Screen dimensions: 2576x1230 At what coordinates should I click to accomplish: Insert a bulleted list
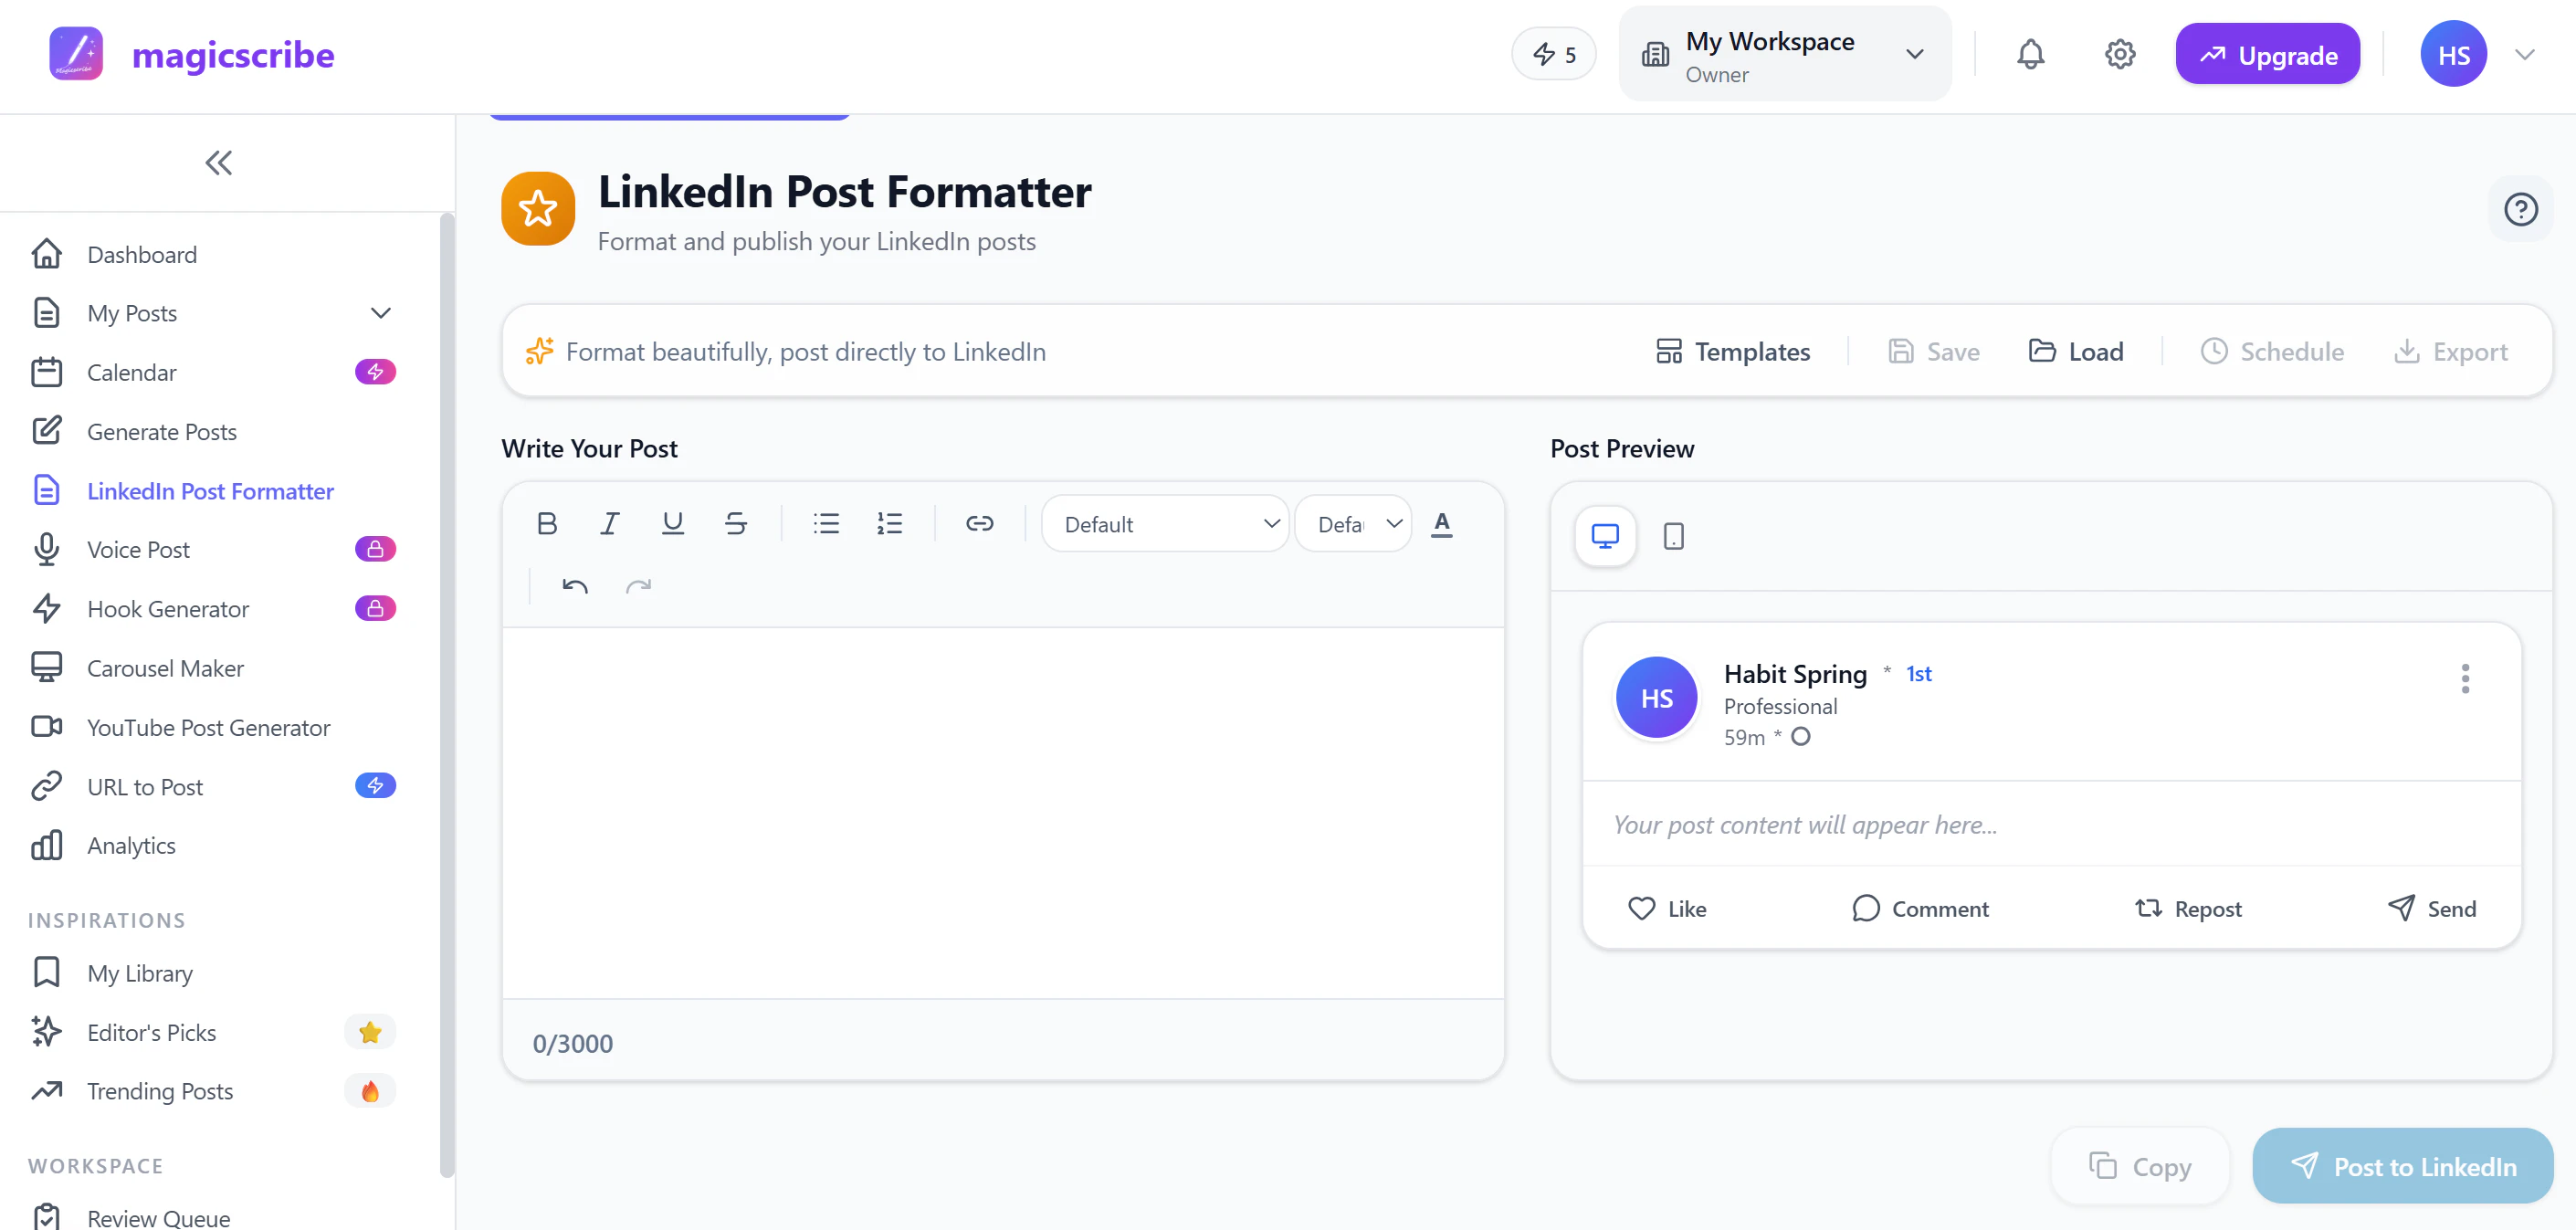[x=826, y=523]
